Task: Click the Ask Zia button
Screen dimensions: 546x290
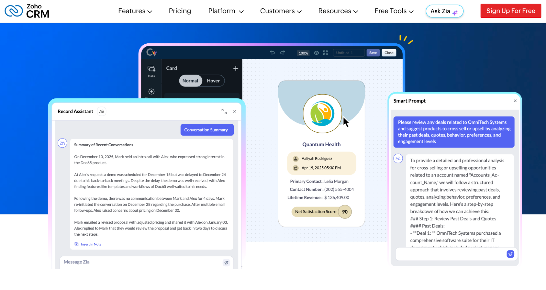Action: 444,11
